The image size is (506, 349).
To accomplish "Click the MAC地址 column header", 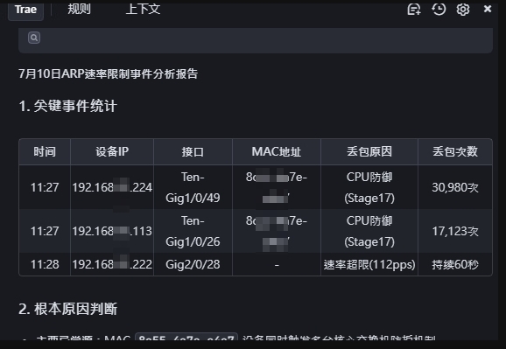I will click(x=277, y=151).
